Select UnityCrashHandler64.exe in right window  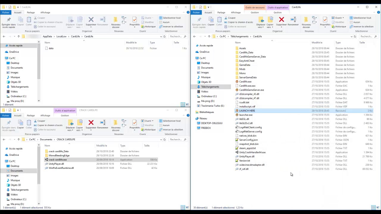[252, 152]
